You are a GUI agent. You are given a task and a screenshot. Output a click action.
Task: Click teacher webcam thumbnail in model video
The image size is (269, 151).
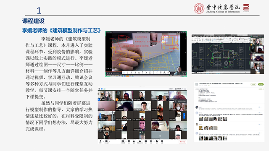click(x=179, y=70)
